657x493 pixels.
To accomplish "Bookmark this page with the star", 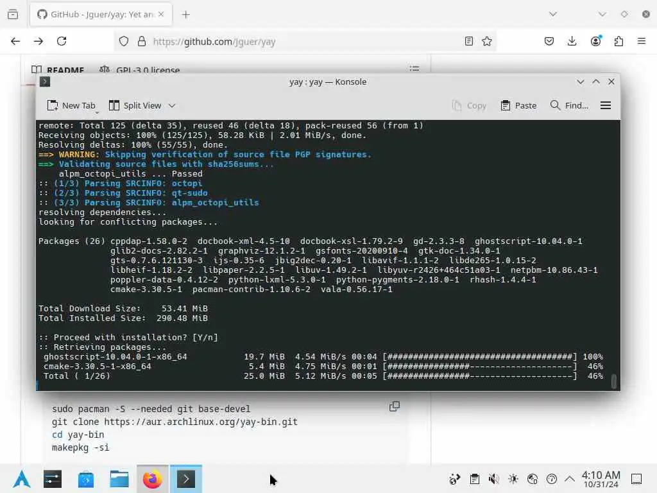I will [x=487, y=41].
